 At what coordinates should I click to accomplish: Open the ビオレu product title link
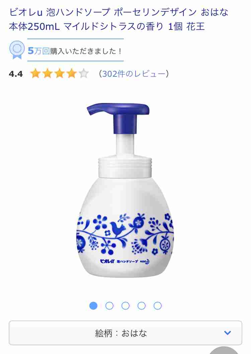pos(119,19)
